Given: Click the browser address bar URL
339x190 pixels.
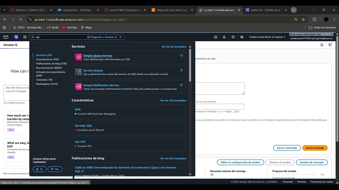Looking at the screenshot, I should click(x=81, y=20).
